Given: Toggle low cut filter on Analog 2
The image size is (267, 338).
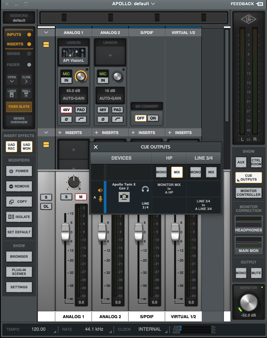Looking at the screenshot, I should (117, 119).
